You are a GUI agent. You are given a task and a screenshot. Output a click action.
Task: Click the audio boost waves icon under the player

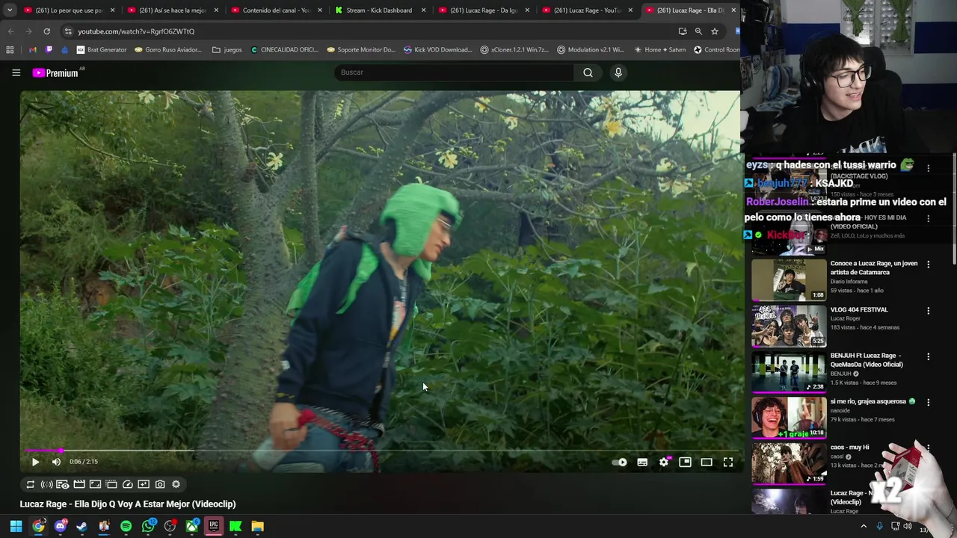[x=46, y=484]
